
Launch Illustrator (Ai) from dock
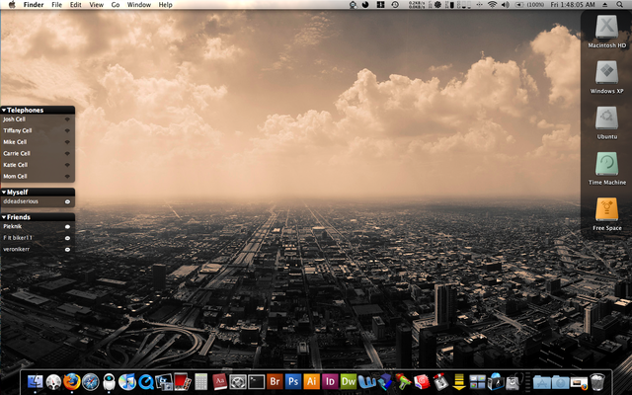312,381
